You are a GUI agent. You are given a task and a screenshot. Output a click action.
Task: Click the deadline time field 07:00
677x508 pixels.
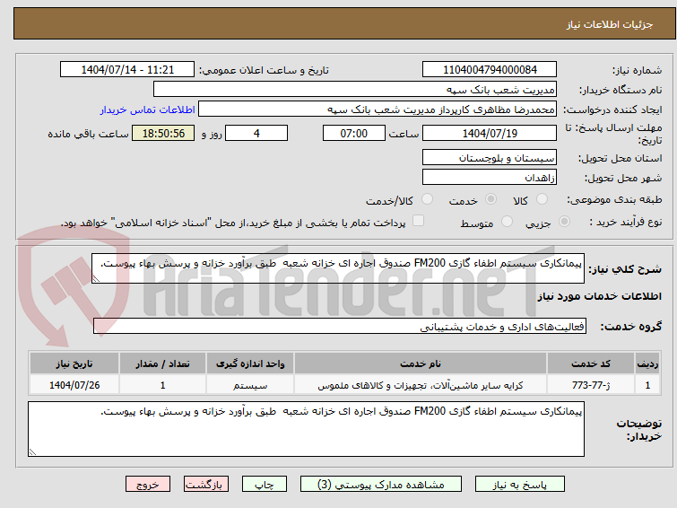coord(354,133)
